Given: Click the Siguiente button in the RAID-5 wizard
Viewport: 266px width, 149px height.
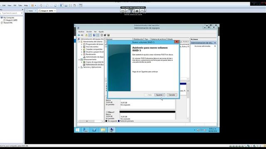Looking at the screenshot, I should pos(160,95).
